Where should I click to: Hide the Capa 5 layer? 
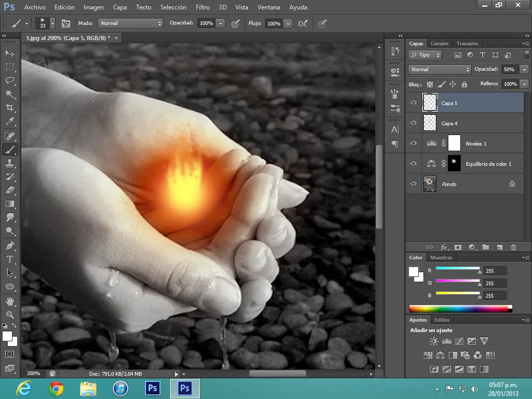(413, 103)
